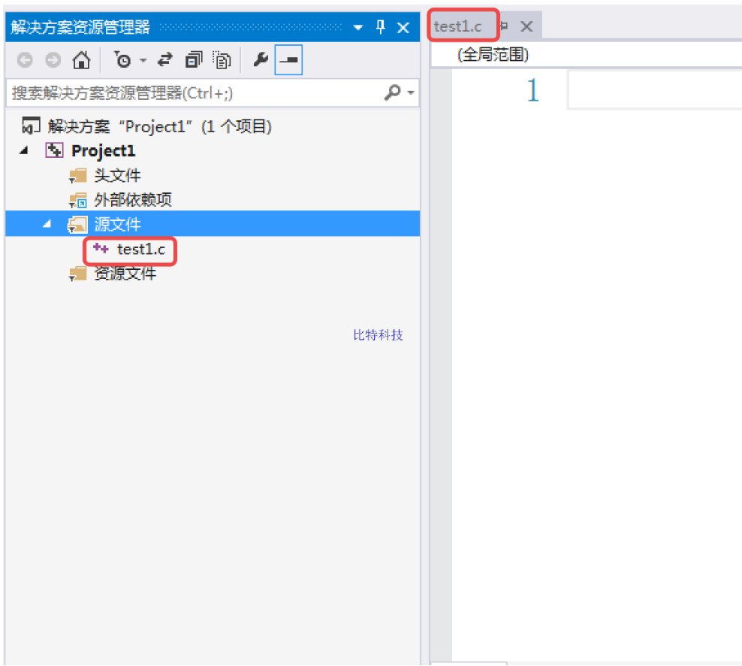Click the Forward navigation arrow in Solution Explorer
The width and height of the screenshot is (742, 666).
pos(53,60)
